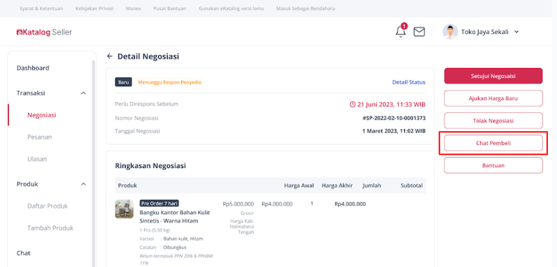Expand the Toko Jaya Sekali account dropdown
Image resolution: width=557 pixels, height=267 pixels.
[x=516, y=32]
